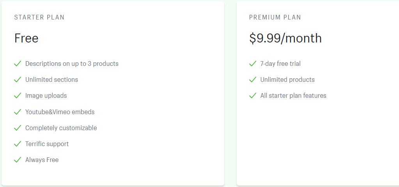Click the All starter plan features text
Image resolution: width=399 pixels, height=187 pixels.
(293, 95)
